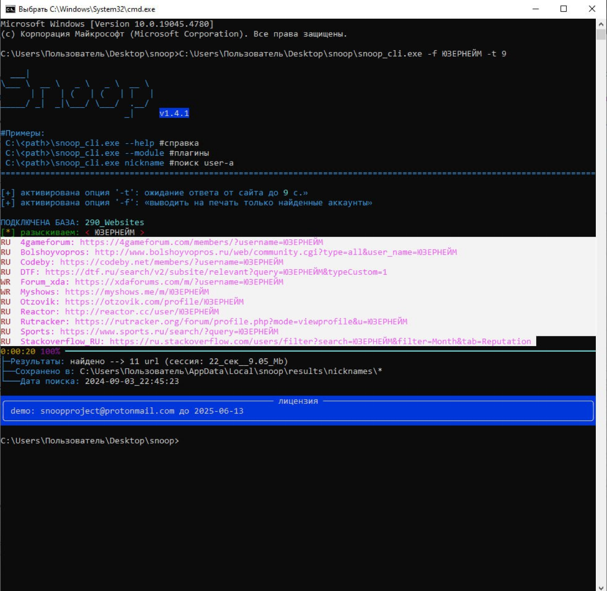
Task: Click the 'snoop_cli.exe nickname' example line
Action: [119, 163]
